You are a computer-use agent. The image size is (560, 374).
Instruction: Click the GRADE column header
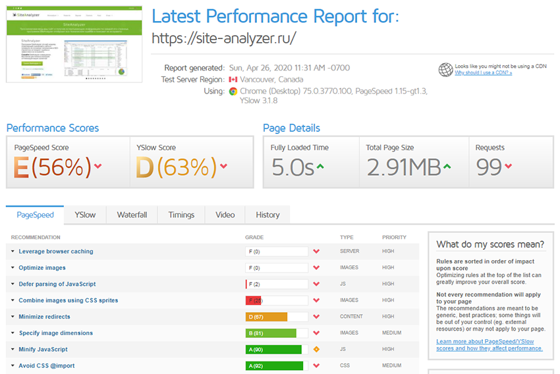tap(254, 237)
